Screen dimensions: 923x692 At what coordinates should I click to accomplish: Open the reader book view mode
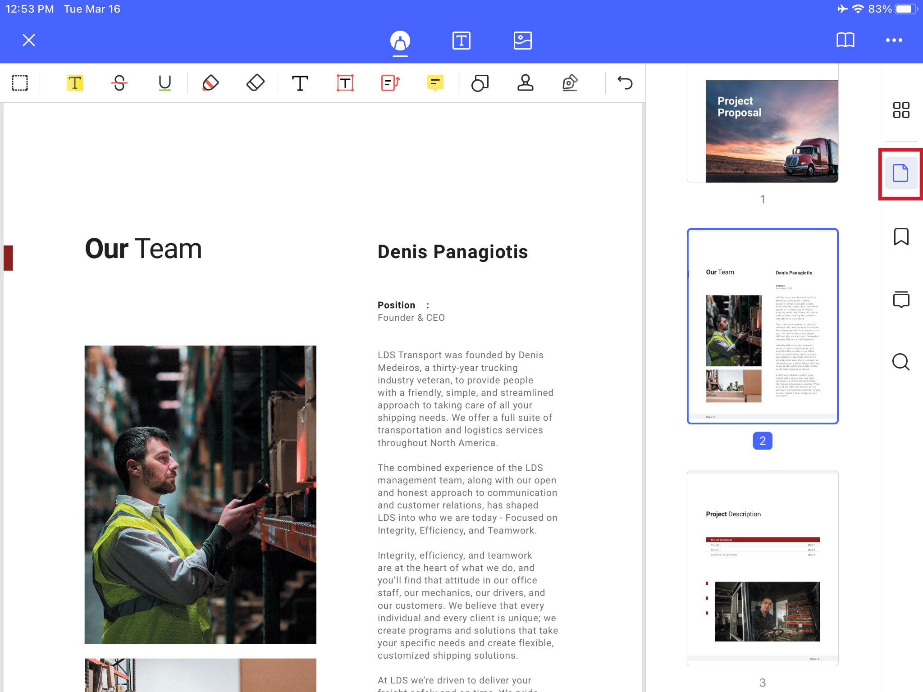tap(845, 39)
